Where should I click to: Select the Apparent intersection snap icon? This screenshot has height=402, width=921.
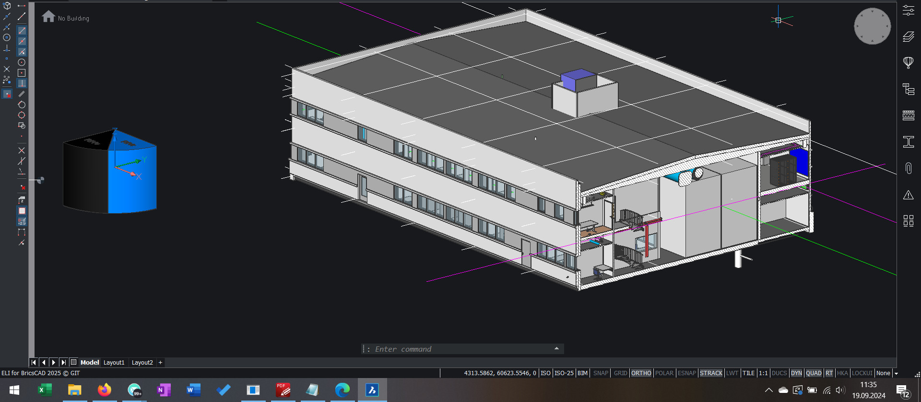22,161
